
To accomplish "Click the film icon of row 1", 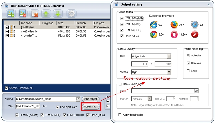I will (x=11, y=27).
